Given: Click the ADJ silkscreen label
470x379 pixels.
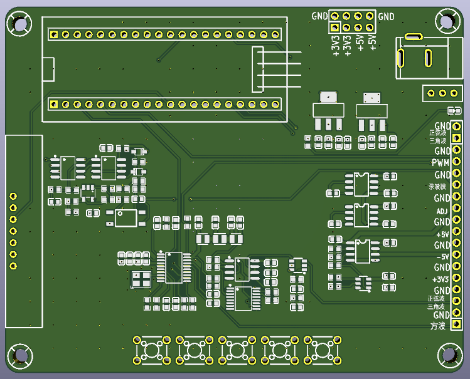Looking at the screenshot, I should [x=442, y=211].
